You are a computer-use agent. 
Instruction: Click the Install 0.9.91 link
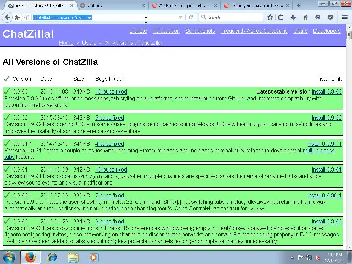click(327, 169)
